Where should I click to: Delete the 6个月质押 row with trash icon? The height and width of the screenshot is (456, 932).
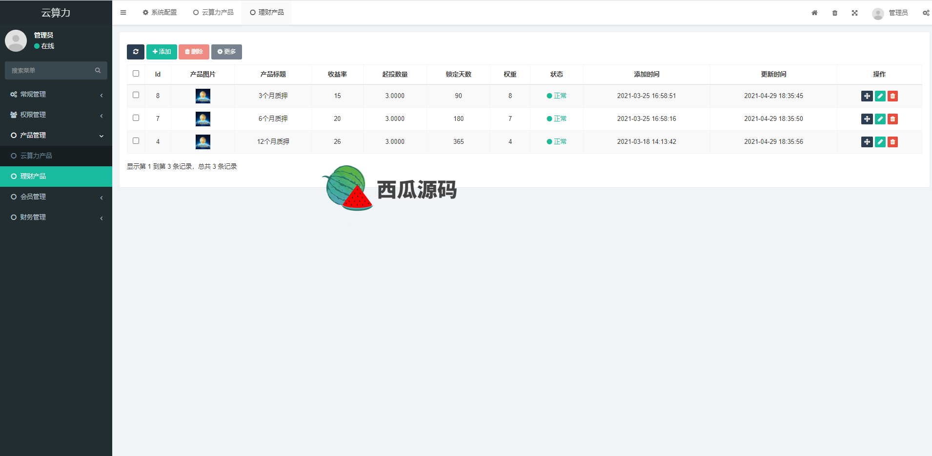(892, 119)
